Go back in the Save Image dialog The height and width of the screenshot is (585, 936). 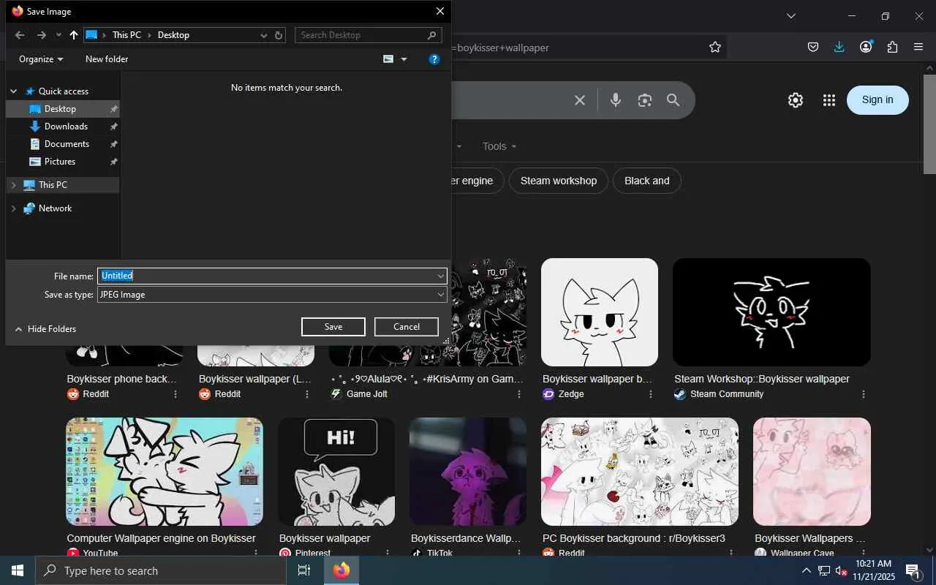(20, 35)
